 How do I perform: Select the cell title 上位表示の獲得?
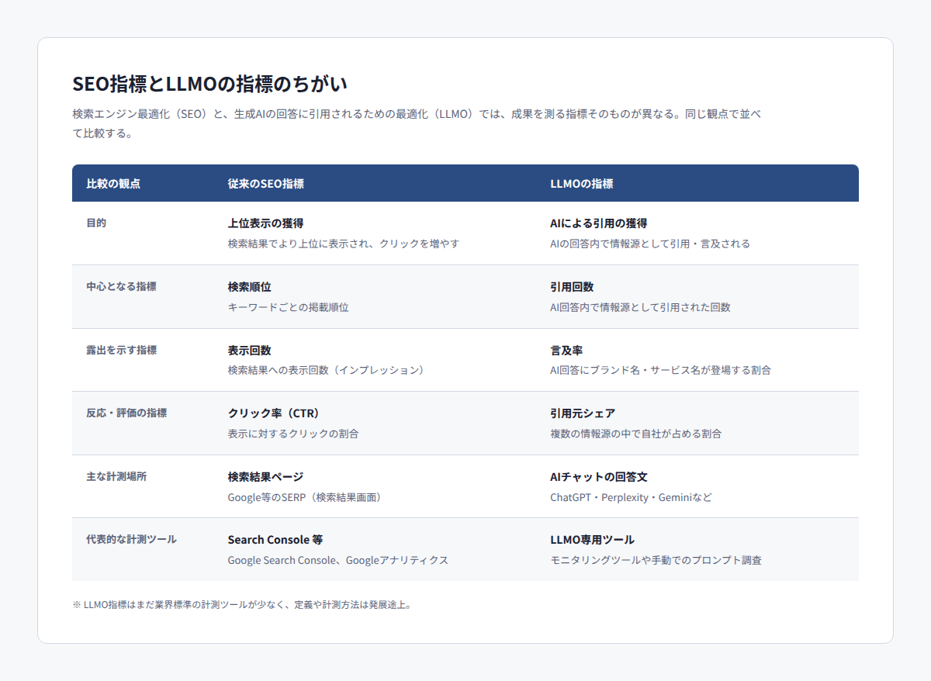(265, 223)
